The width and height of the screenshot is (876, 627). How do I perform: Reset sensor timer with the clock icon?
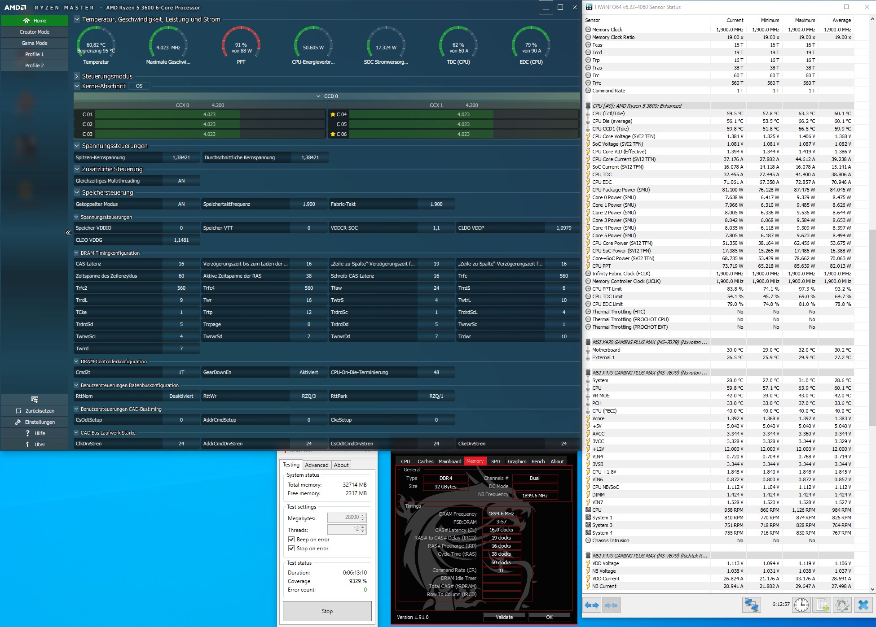coord(801,605)
